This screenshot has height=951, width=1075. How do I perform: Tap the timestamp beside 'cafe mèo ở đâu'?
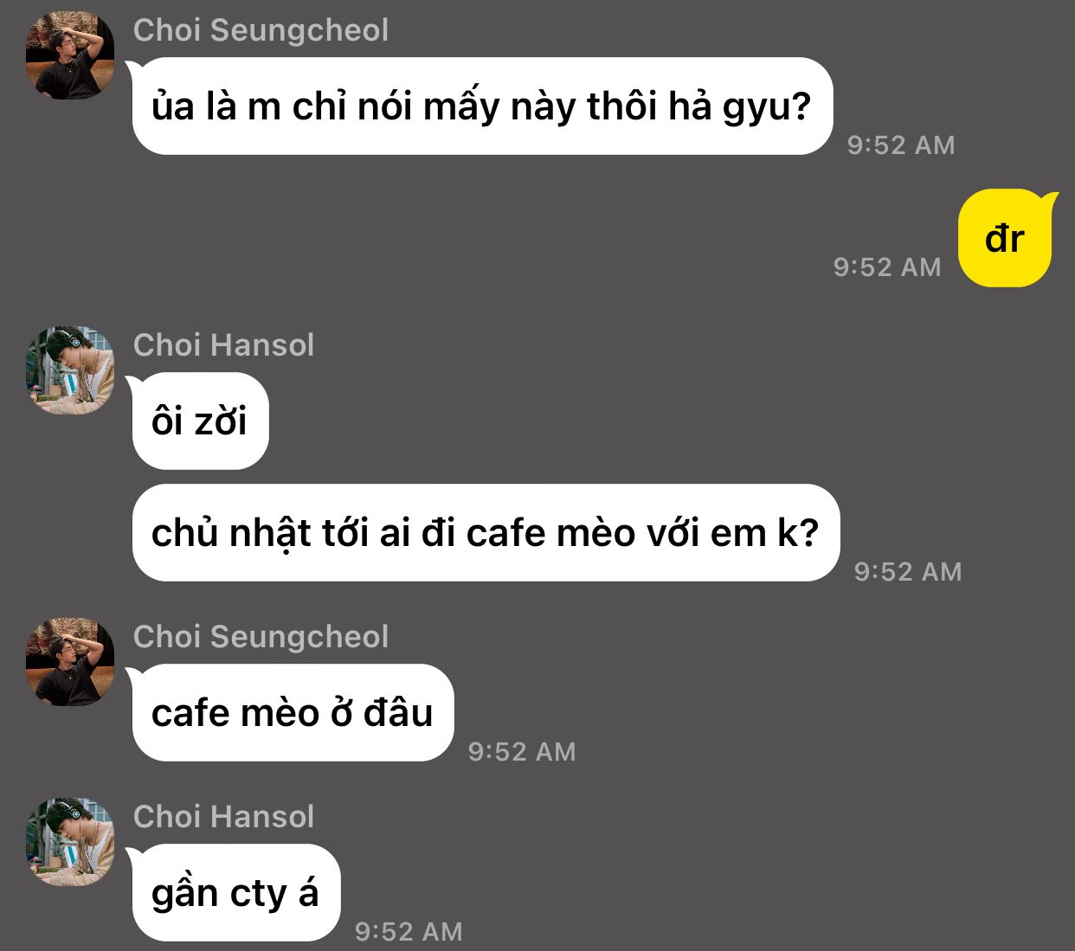pyautogui.click(x=522, y=751)
